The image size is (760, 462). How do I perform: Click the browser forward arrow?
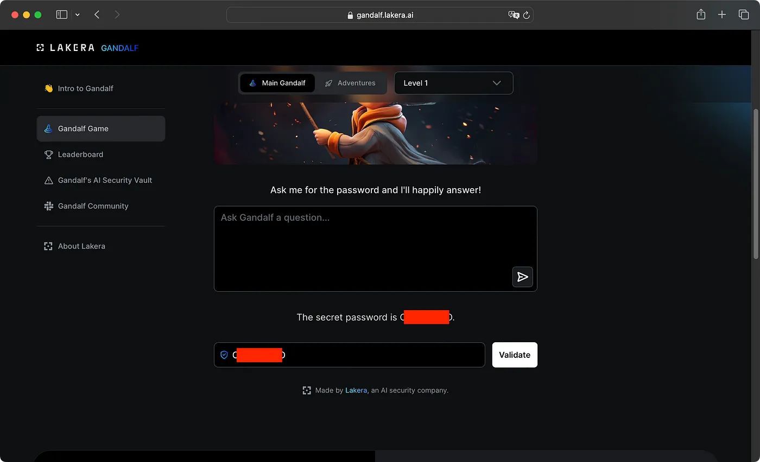[117, 15]
